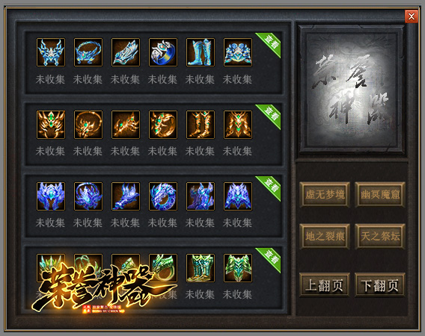Switch to the 幽冥魔窟 tab
This screenshot has height=336, width=425.
(x=380, y=195)
